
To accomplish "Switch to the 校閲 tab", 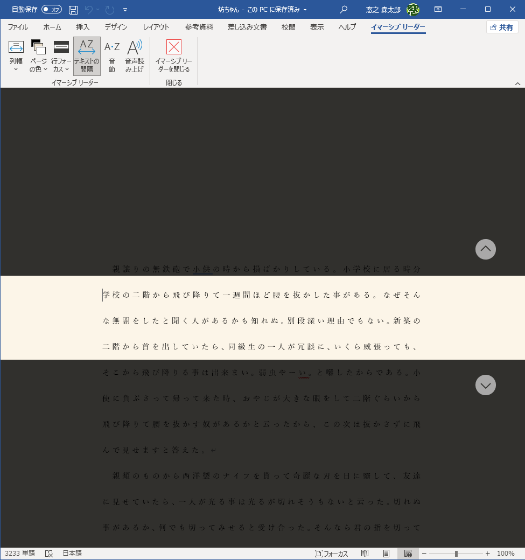I will tap(288, 27).
